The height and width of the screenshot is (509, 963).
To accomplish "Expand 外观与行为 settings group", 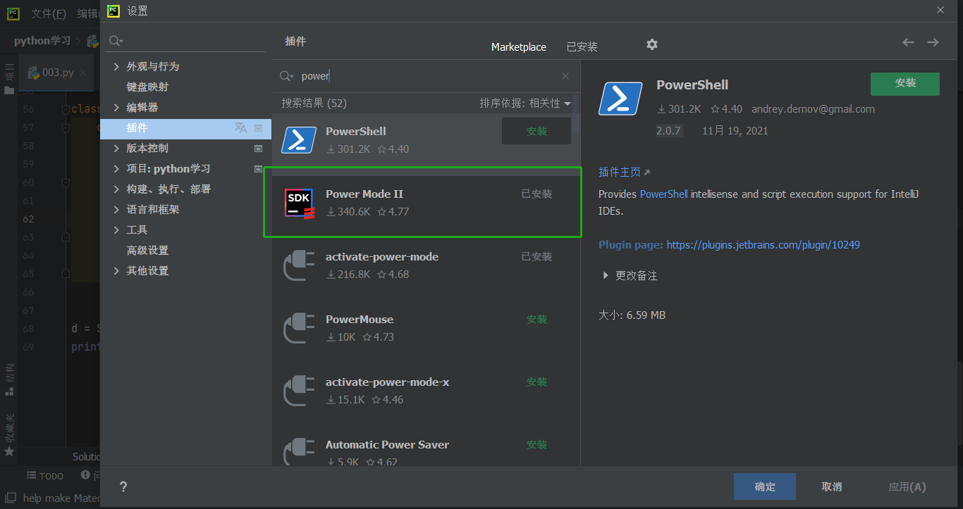I will pyautogui.click(x=117, y=66).
